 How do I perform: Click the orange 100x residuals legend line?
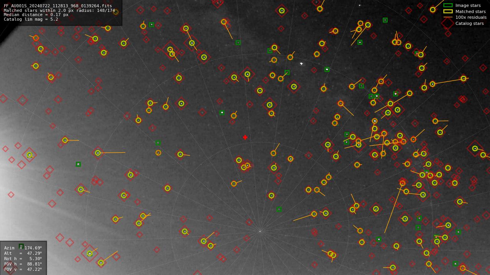(x=448, y=17)
